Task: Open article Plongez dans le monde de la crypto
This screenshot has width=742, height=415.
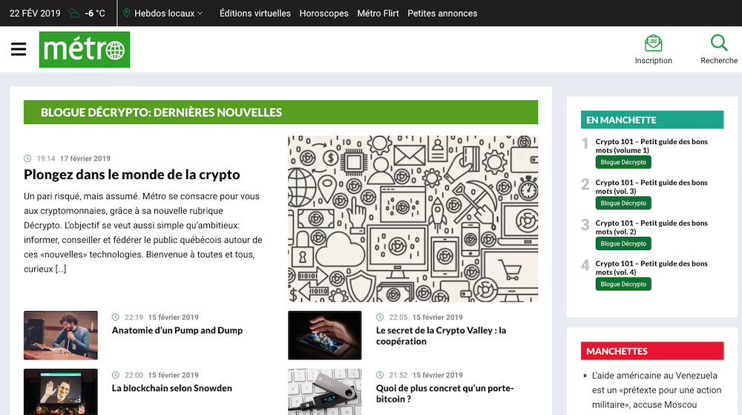Action: click(132, 174)
